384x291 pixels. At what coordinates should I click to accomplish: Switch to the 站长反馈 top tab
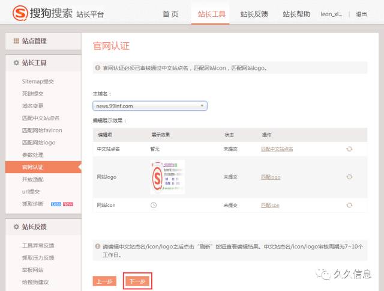pos(253,14)
